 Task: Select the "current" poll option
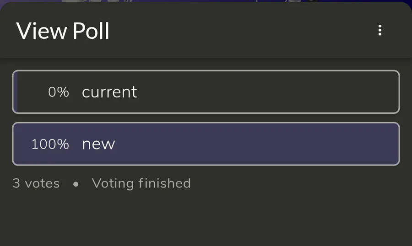click(206, 92)
